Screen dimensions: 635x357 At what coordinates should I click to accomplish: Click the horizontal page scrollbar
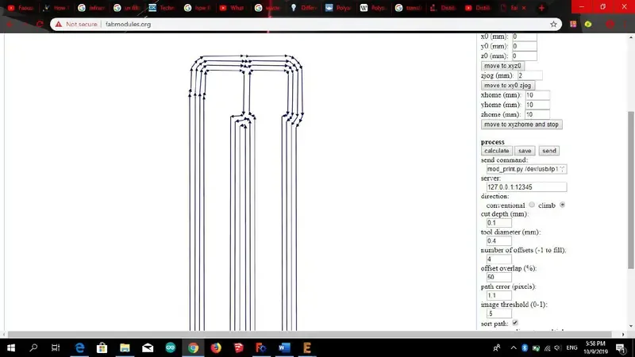[310, 334]
